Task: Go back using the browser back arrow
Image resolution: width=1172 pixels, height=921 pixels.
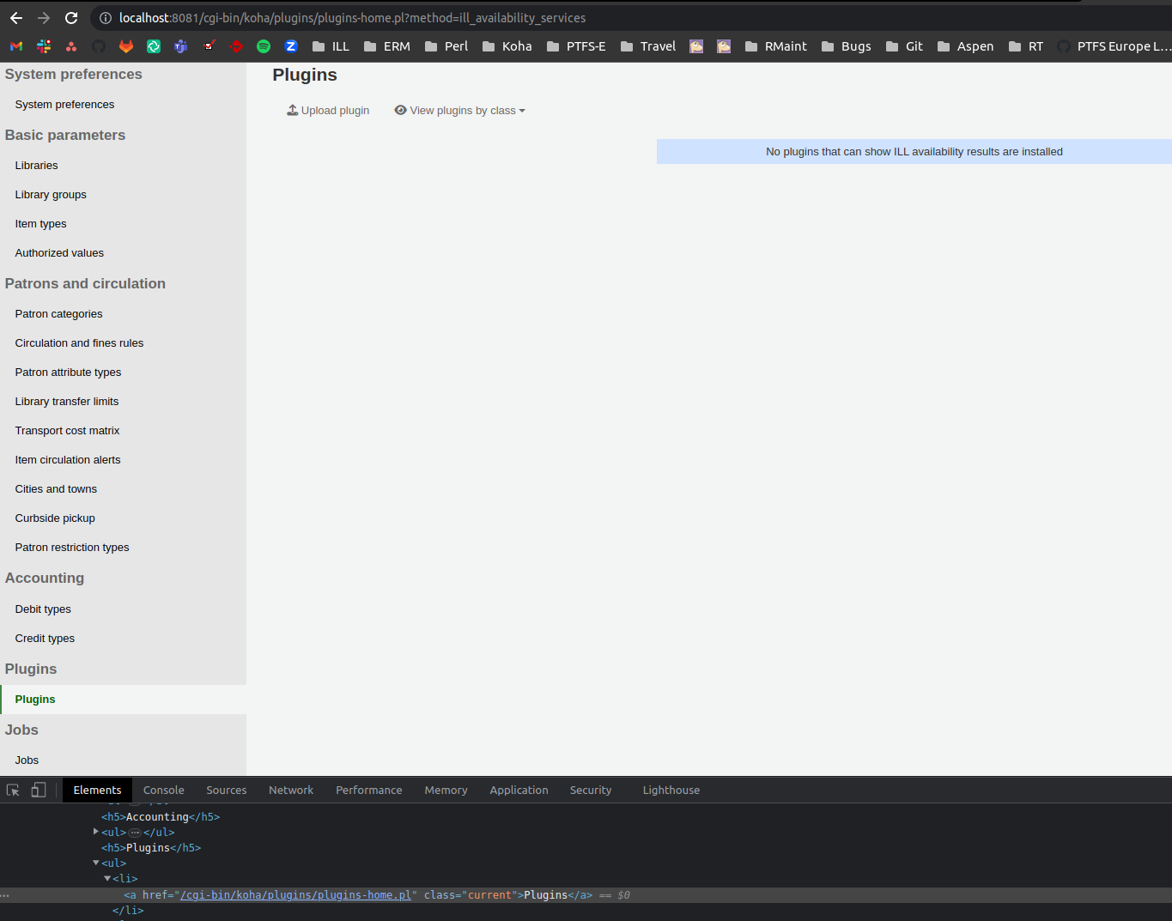Action: [x=16, y=18]
